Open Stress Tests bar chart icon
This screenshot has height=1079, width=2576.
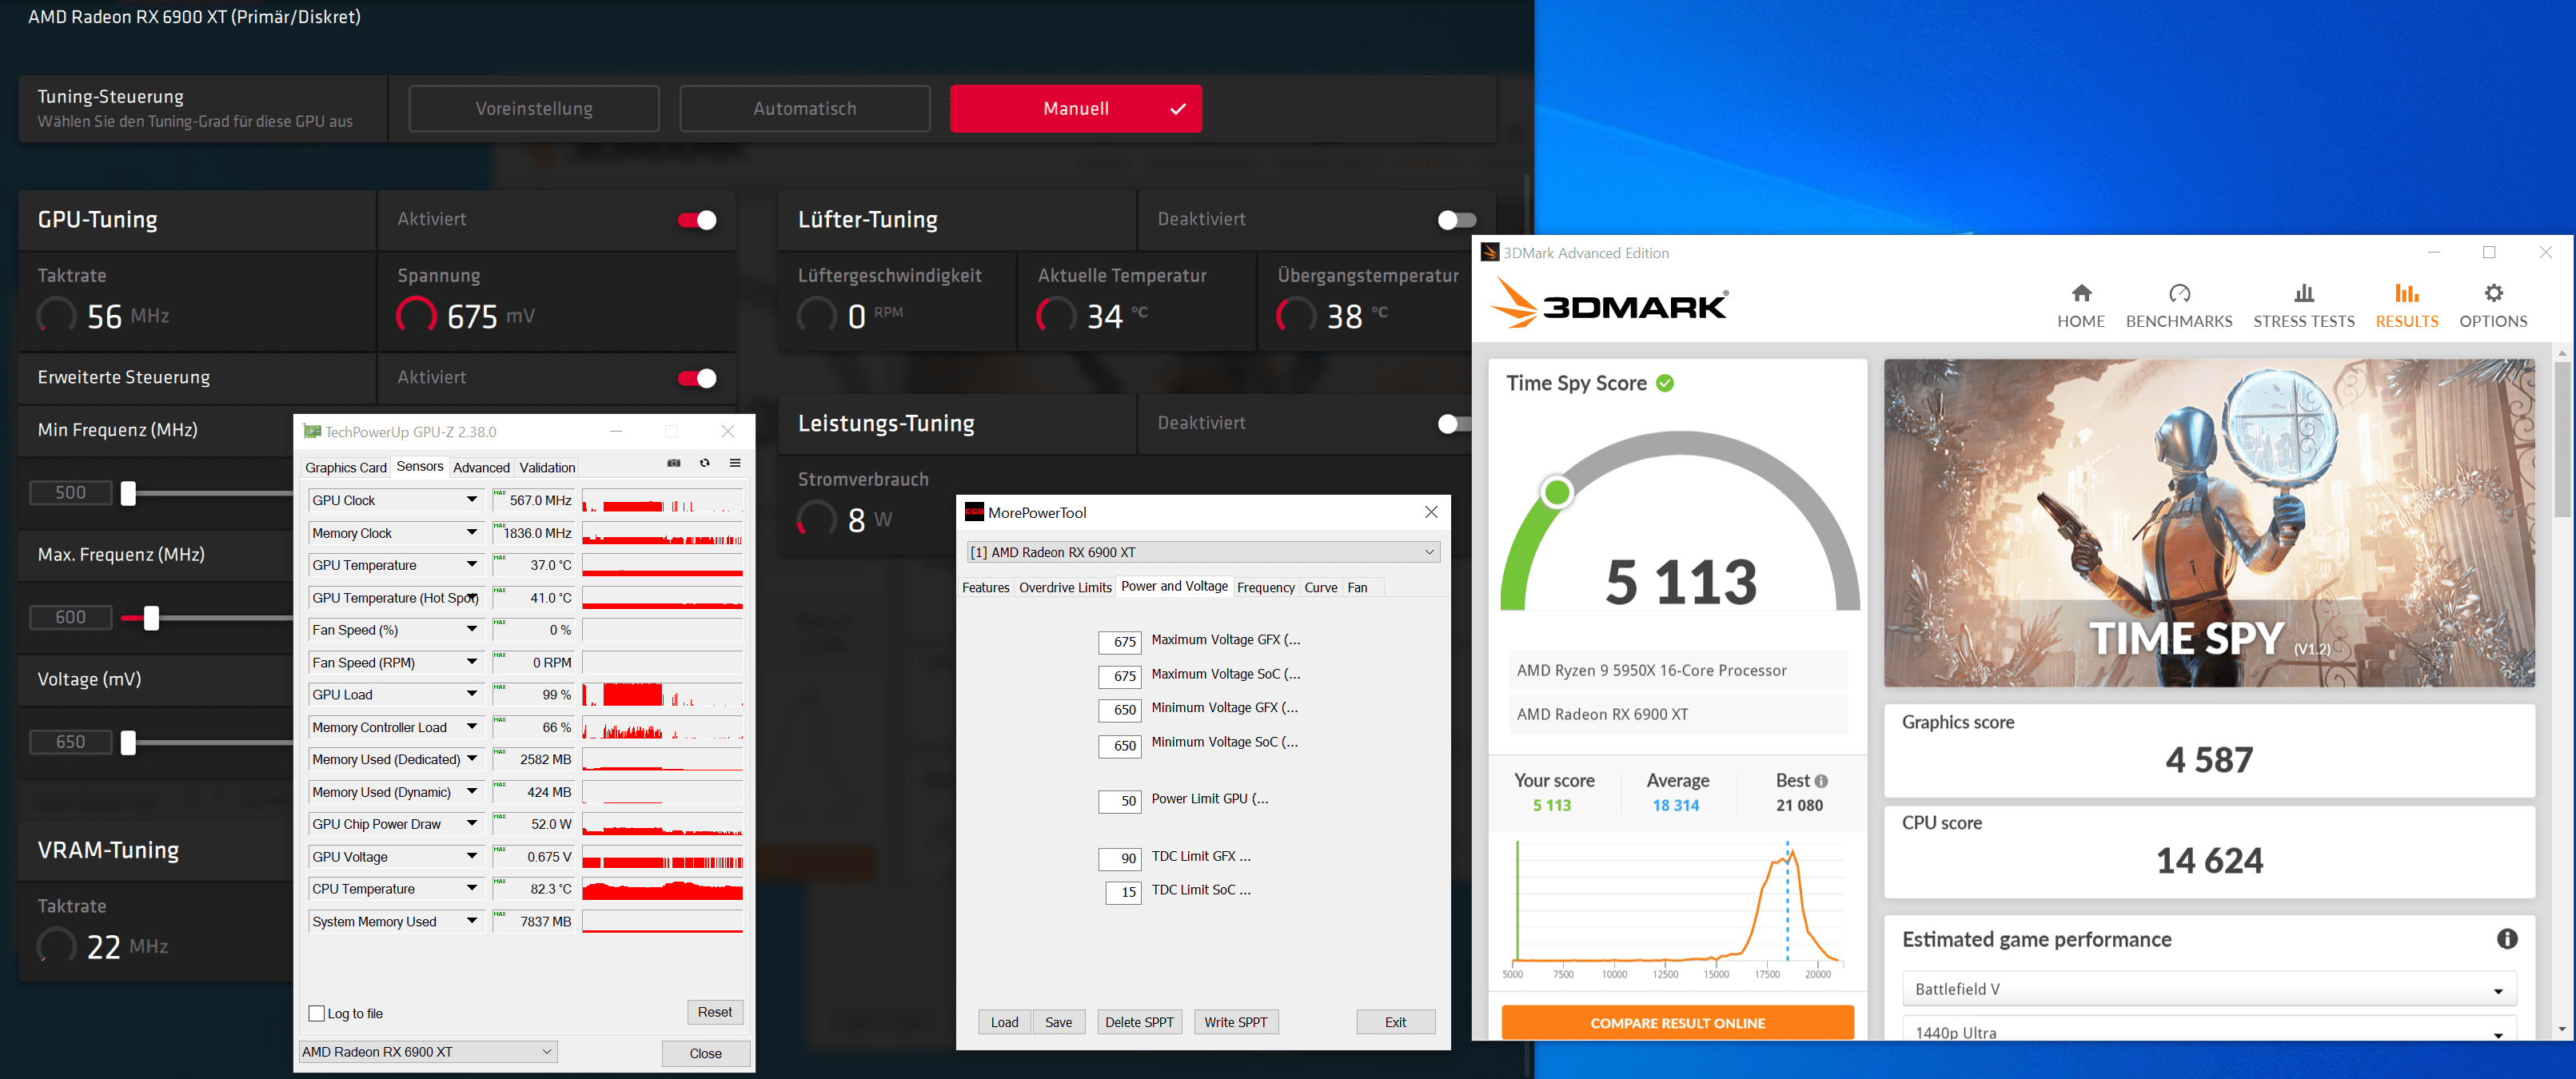click(2303, 294)
